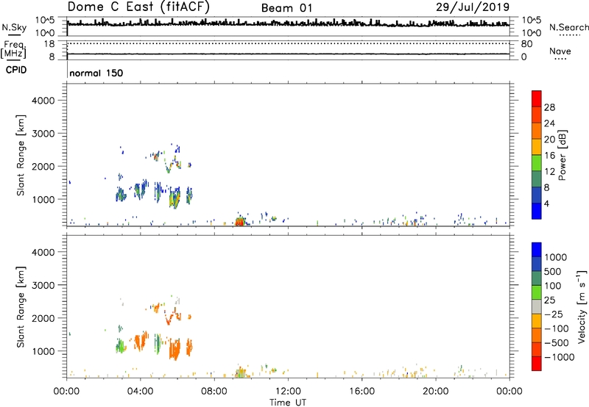Click the "16:00" time tick label
Viewport: 589px width, 407px height.
(x=361, y=392)
